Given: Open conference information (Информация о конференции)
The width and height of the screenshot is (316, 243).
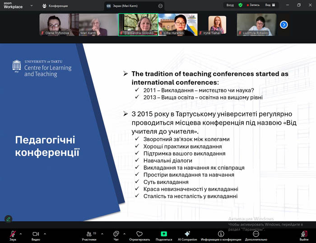Looking at the screenshot, I should point(221,234).
